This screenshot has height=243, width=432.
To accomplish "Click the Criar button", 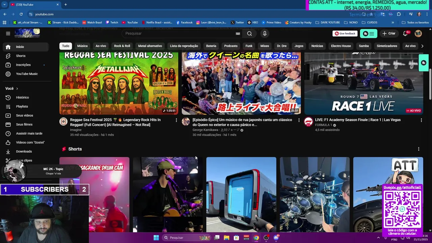I will point(388,33).
